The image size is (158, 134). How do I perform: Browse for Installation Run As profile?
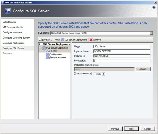coord(143,69)
